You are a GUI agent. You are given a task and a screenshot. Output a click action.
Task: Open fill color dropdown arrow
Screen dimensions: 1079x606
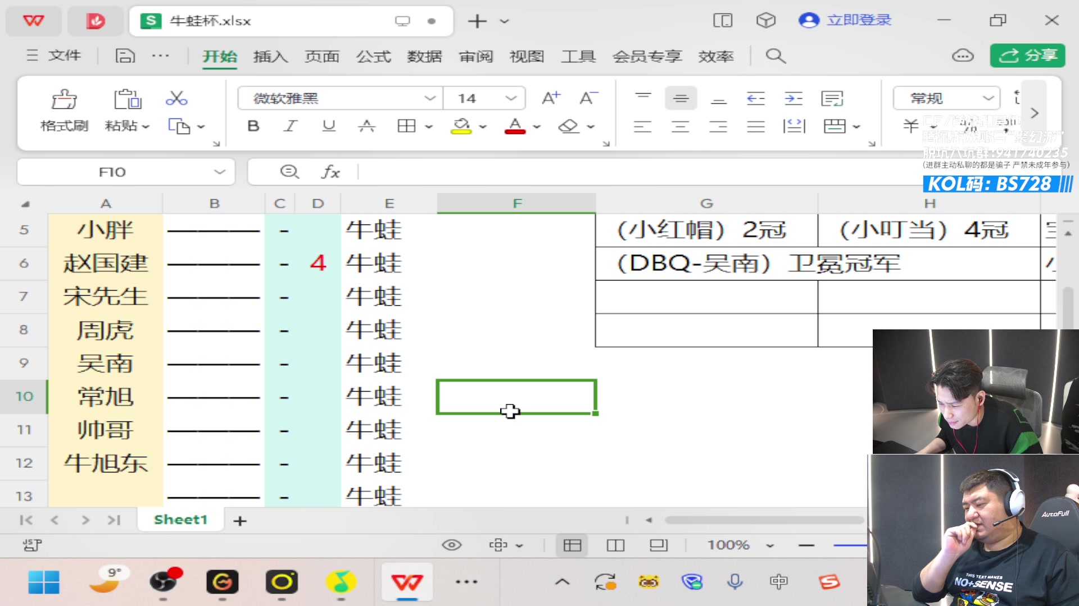click(x=483, y=127)
